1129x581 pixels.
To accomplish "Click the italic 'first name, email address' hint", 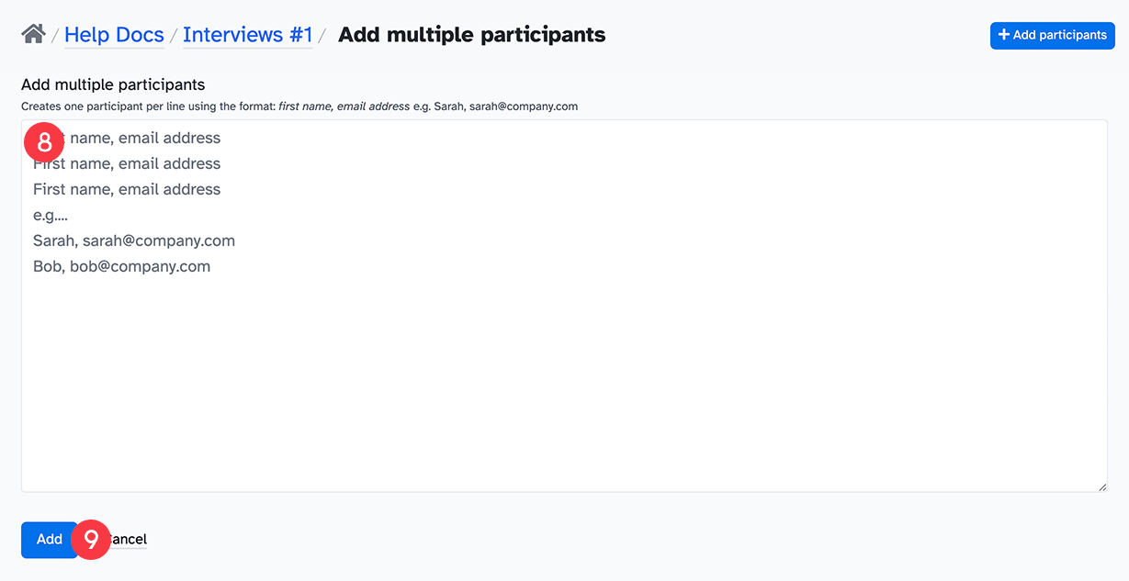I will [x=344, y=106].
